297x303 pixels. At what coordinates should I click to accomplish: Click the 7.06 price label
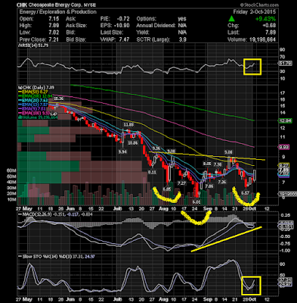(209, 186)
